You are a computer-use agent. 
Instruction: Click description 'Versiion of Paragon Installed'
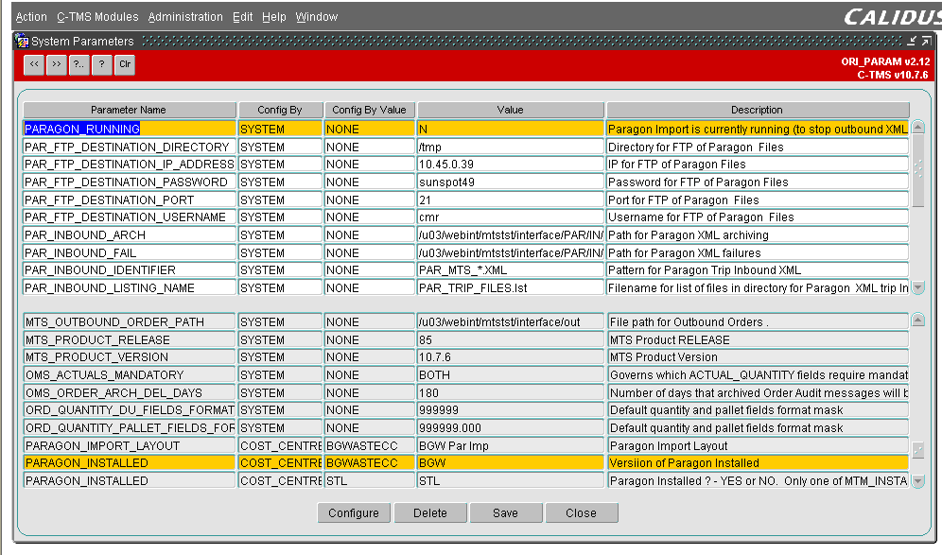(759, 463)
